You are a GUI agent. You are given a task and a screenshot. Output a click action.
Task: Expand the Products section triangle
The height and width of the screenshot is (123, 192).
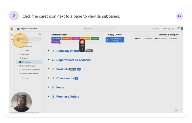click(x=49, y=69)
